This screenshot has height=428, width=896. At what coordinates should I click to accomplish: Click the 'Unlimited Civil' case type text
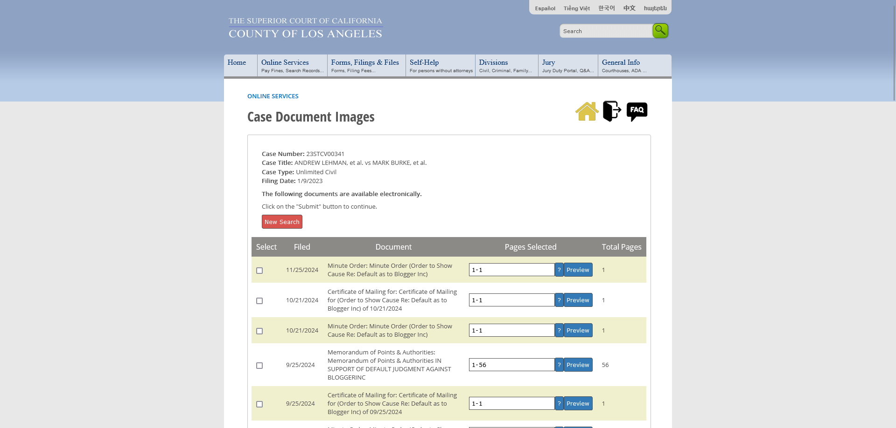(x=316, y=172)
